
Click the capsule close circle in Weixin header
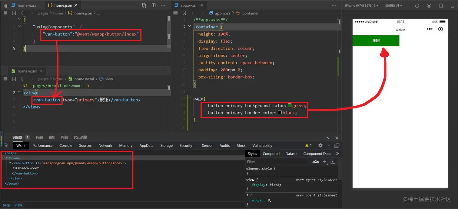[440, 29]
